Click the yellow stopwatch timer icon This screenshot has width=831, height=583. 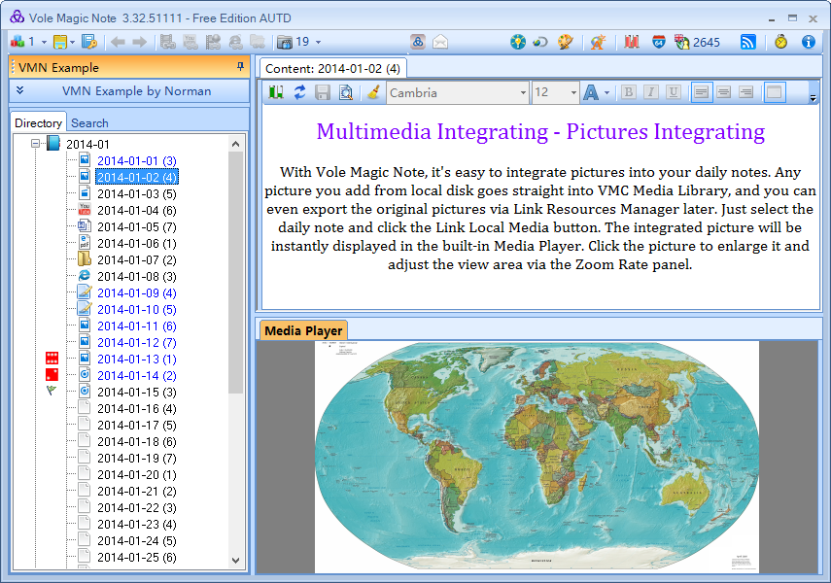click(780, 42)
